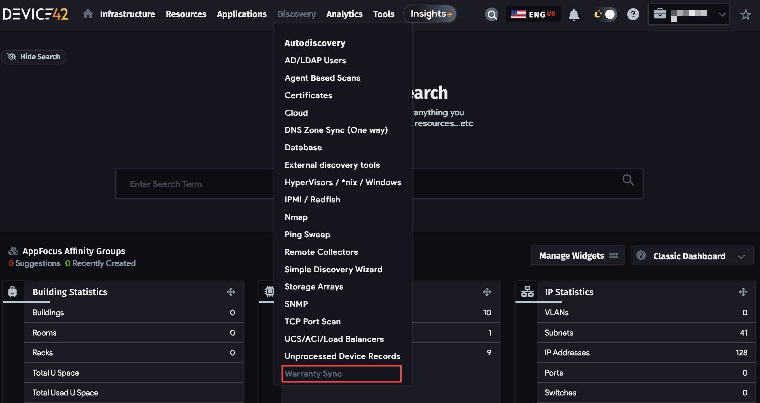Click Hide Search visibility toggle
760x403 pixels.
point(34,57)
